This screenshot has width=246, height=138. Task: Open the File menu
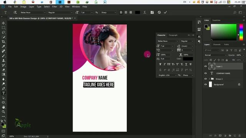10,7
